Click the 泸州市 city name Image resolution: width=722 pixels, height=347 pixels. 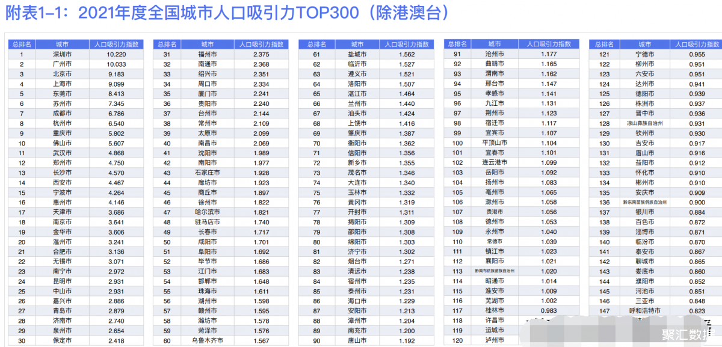pyautogui.click(x=495, y=340)
